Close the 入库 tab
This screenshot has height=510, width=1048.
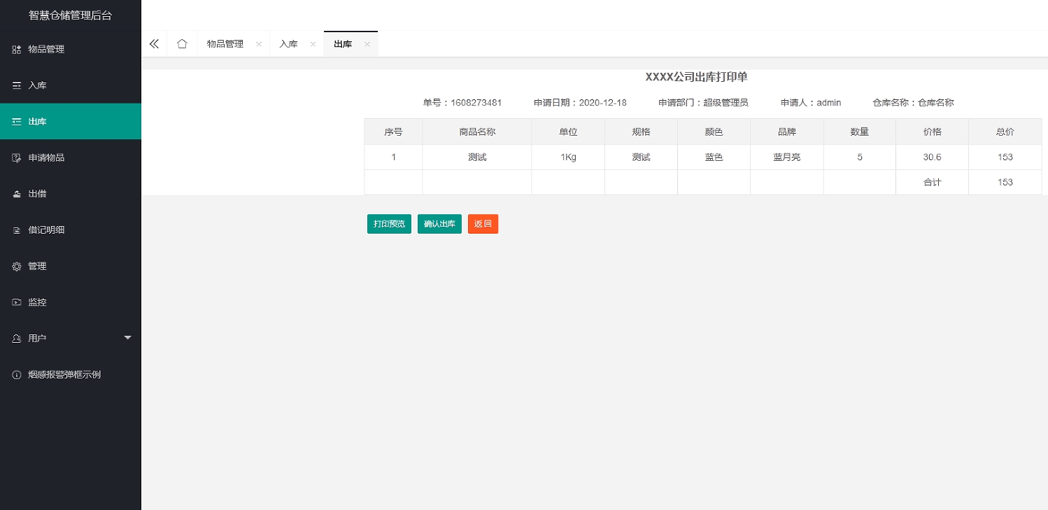(312, 43)
